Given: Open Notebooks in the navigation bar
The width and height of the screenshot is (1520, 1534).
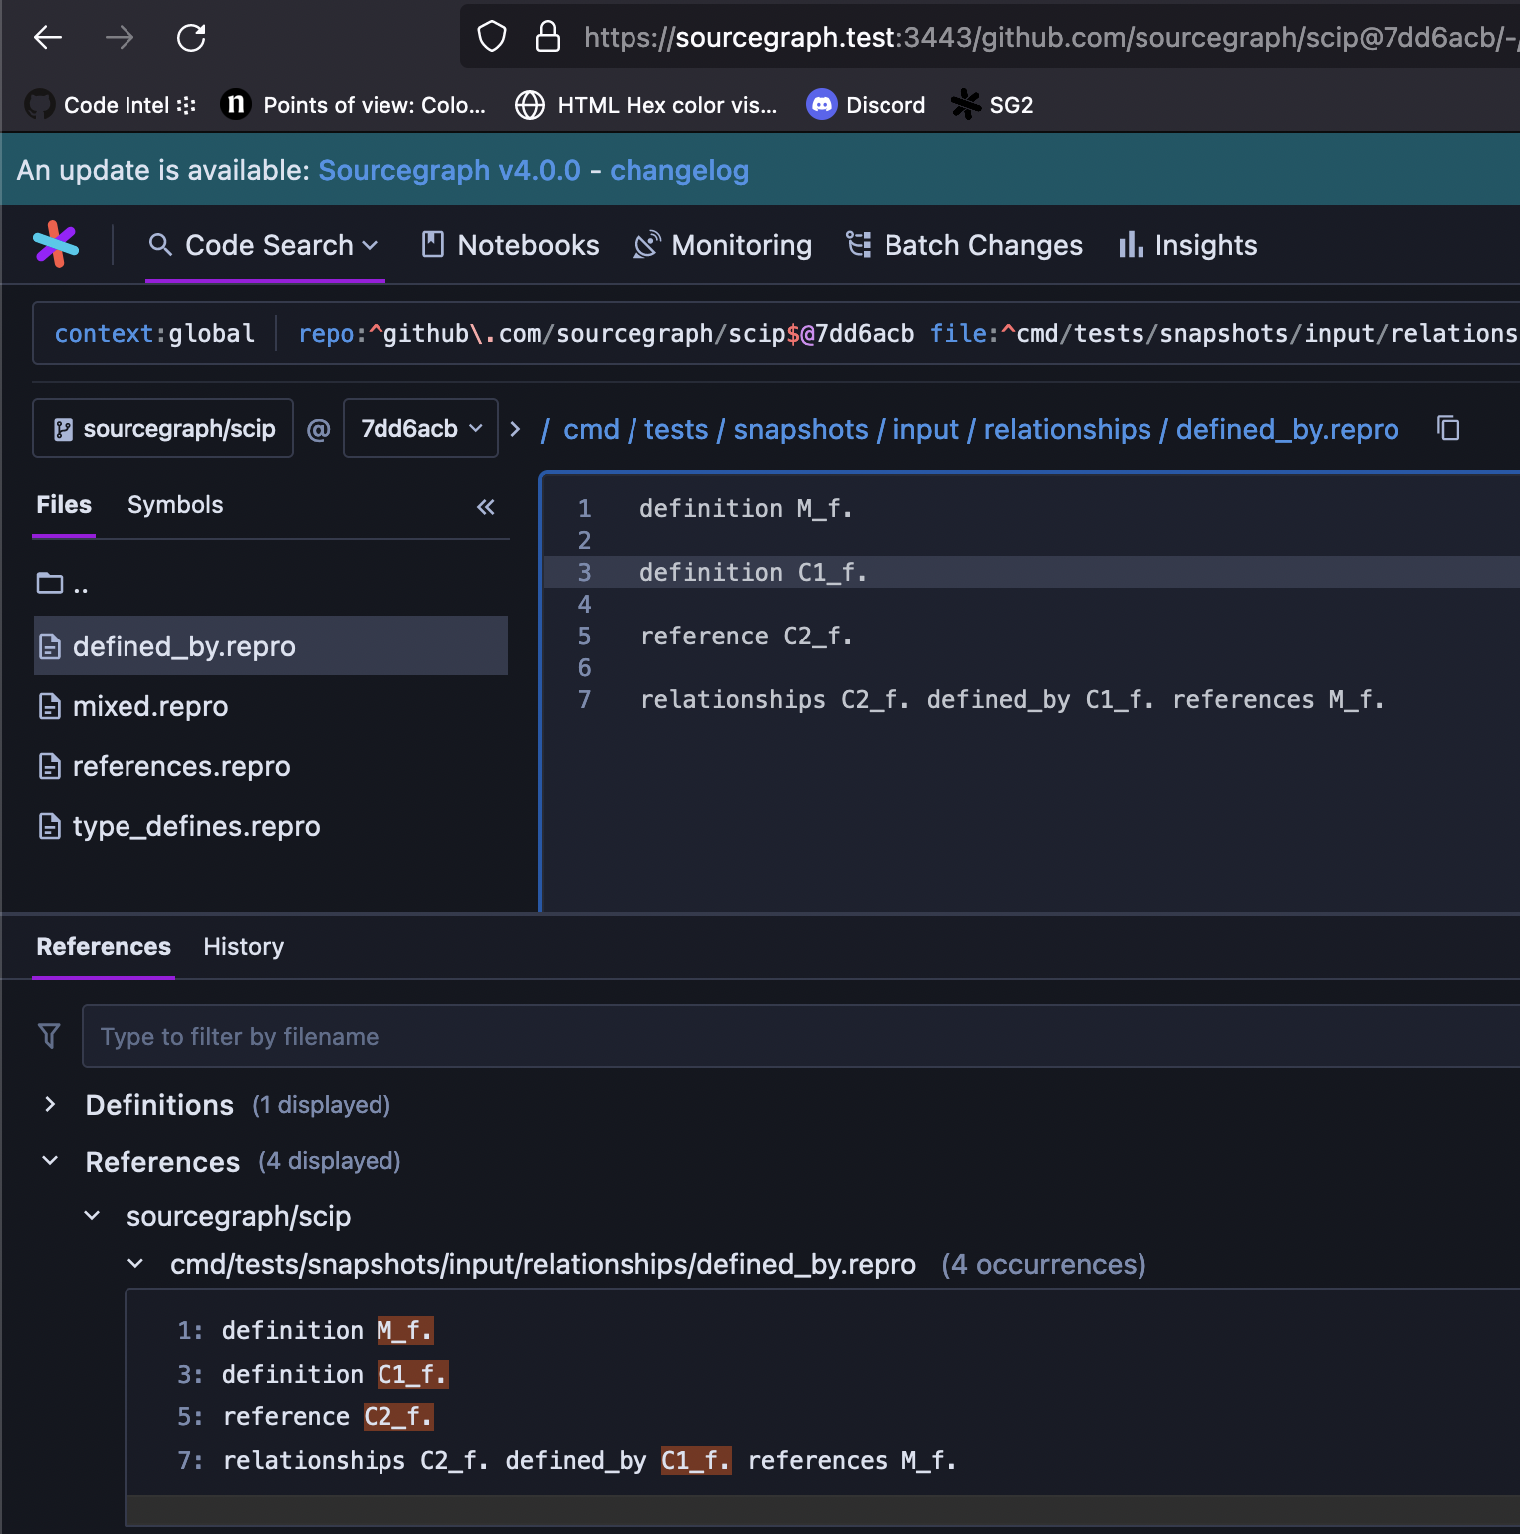Looking at the screenshot, I should coord(510,245).
